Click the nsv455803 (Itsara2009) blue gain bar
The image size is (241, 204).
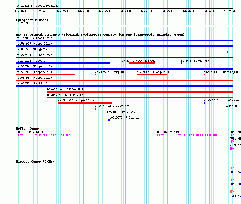(125, 41)
